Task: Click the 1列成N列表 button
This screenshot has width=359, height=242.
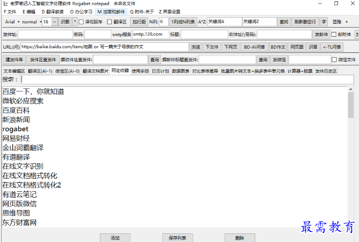Action: (x=183, y=22)
